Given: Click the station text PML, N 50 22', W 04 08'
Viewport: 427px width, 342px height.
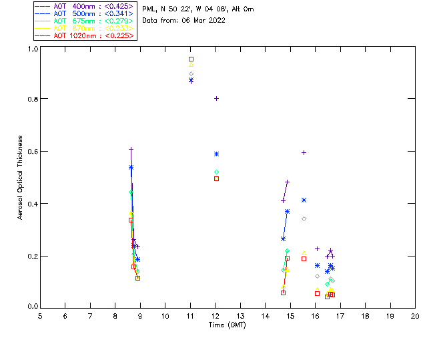Looking at the screenshot, I should (x=185, y=9).
